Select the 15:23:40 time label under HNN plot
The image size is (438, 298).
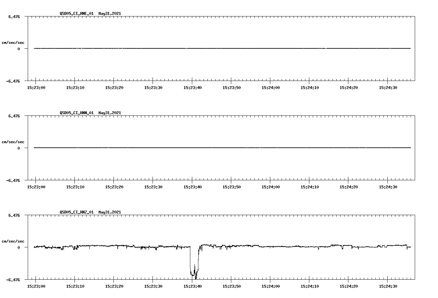point(192,187)
